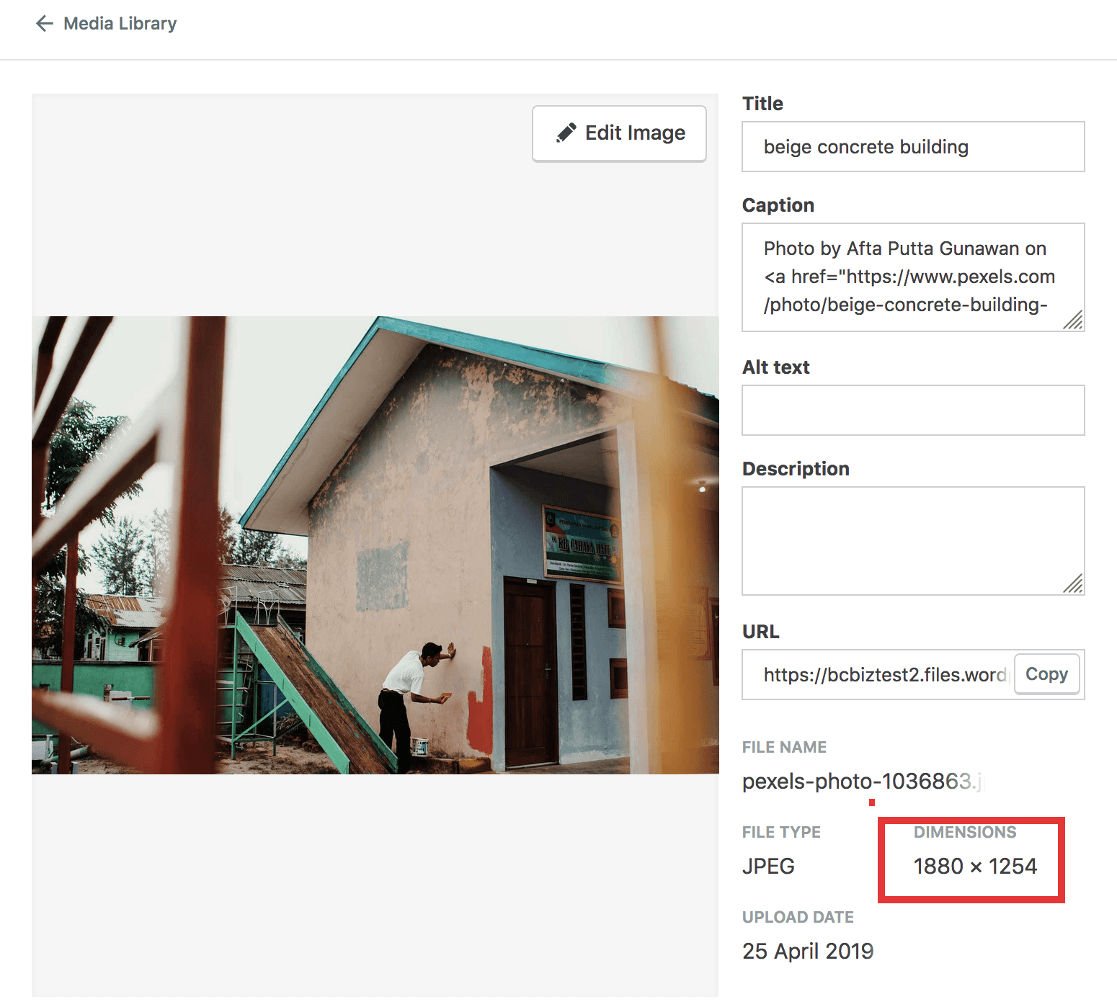The height and width of the screenshot is (1007, 1117).
Task: Focus the empty Alt text field
Action: click(x=912, y=410)
